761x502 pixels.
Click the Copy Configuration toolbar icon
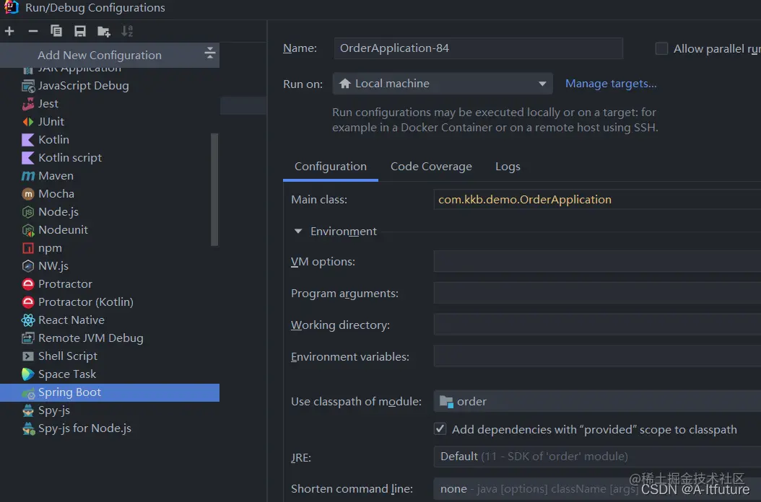(56, 32)
